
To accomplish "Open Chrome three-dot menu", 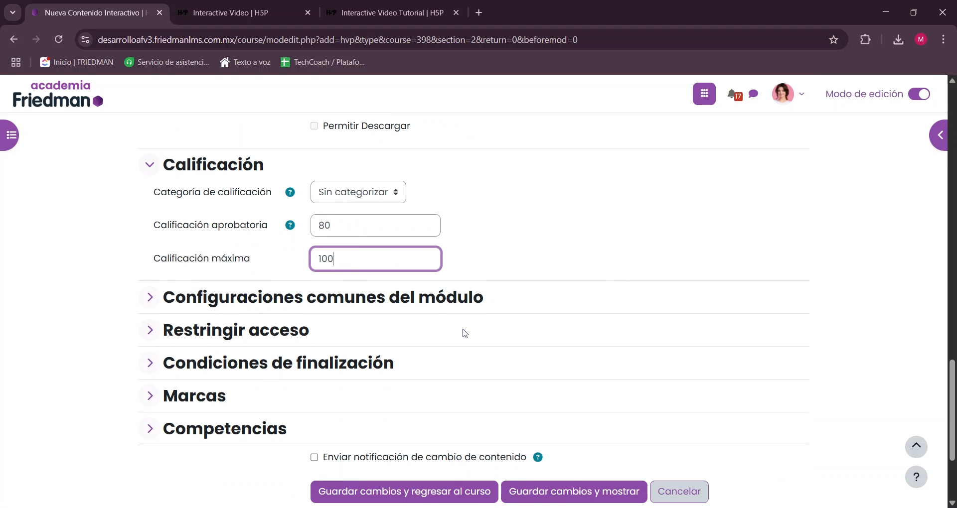I will click(x=944, y=40).
